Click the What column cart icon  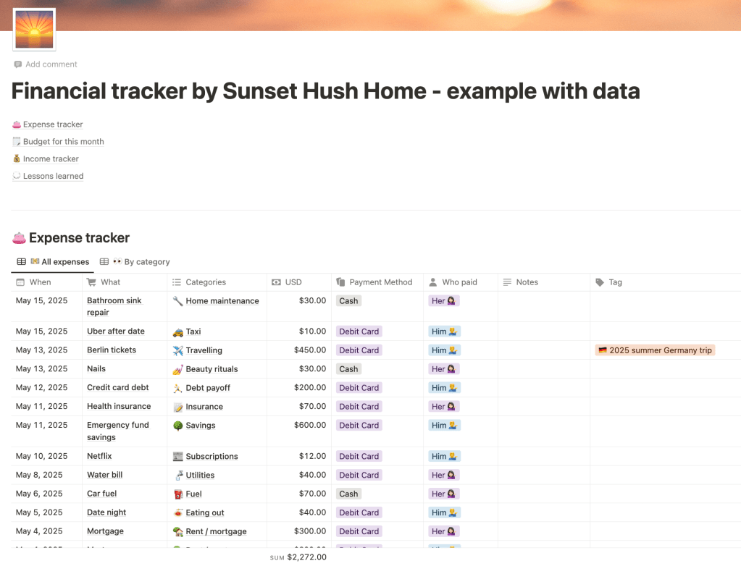pyautogui.click(x=91, y=282)
